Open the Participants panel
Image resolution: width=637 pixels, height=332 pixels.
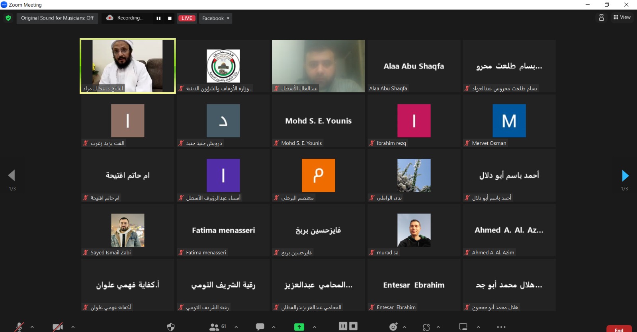tap(215, 327)
